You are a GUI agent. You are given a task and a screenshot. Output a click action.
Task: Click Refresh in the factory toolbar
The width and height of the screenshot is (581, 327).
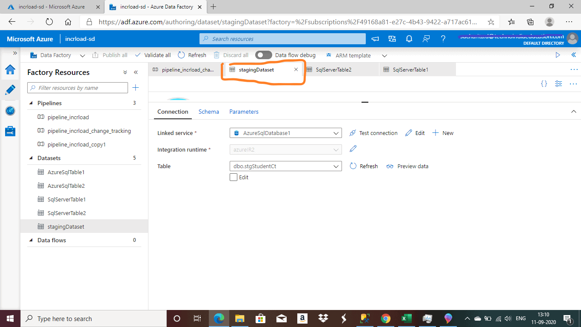pyautogui.click(x=192, y=55)
